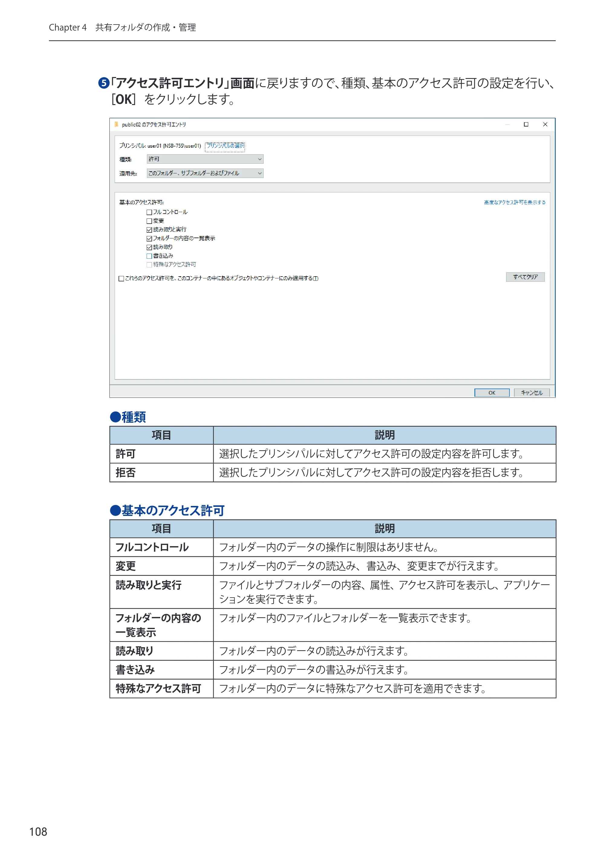The height and width of the screenshot is (856, 605).
Task: Click the '読み取りと実行' table cell
Action: tap(161, 592)
